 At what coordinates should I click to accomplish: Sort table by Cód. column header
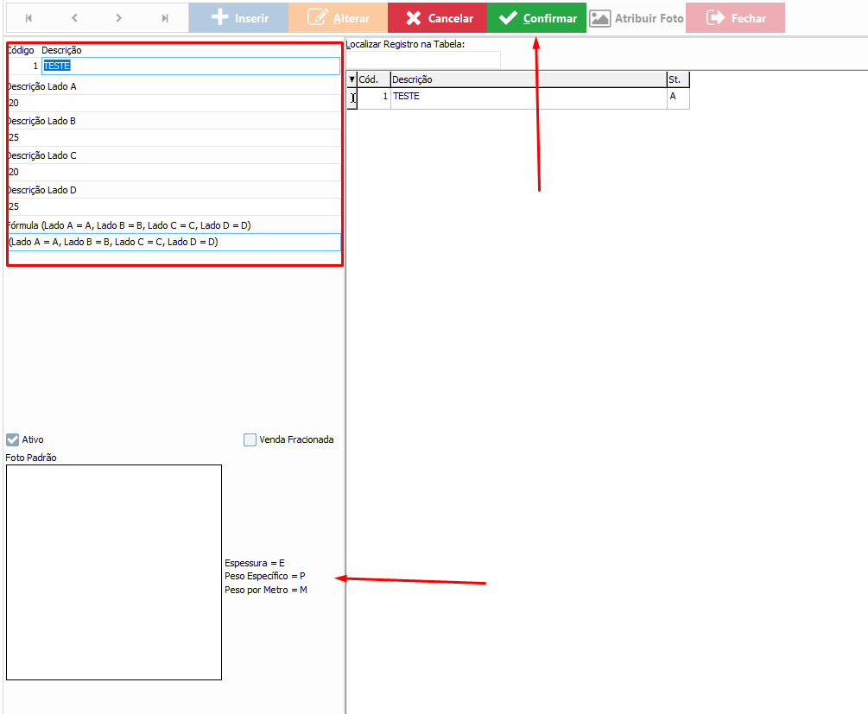pyautogui.click(x=373, y=79)
